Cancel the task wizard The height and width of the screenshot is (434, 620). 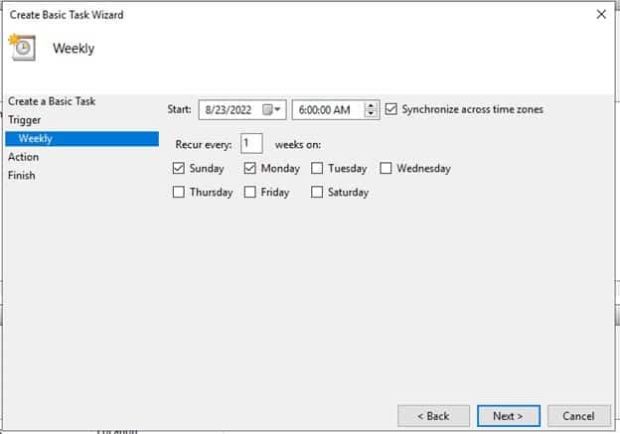pyautogui.click(x=578, y=415)
